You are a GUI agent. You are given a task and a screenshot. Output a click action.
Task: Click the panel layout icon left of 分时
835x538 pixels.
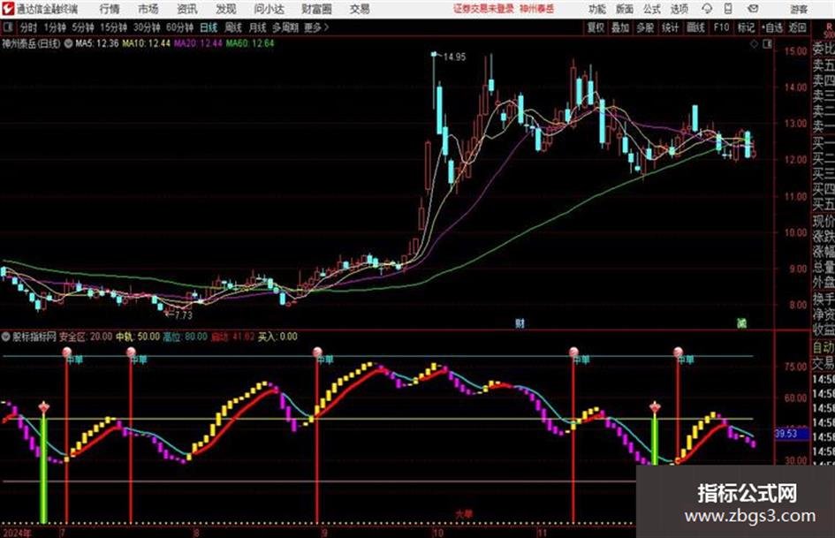click(8, 27)
